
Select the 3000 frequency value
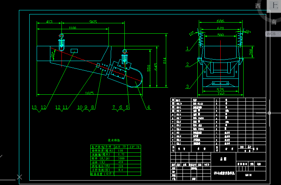(121, 158)
